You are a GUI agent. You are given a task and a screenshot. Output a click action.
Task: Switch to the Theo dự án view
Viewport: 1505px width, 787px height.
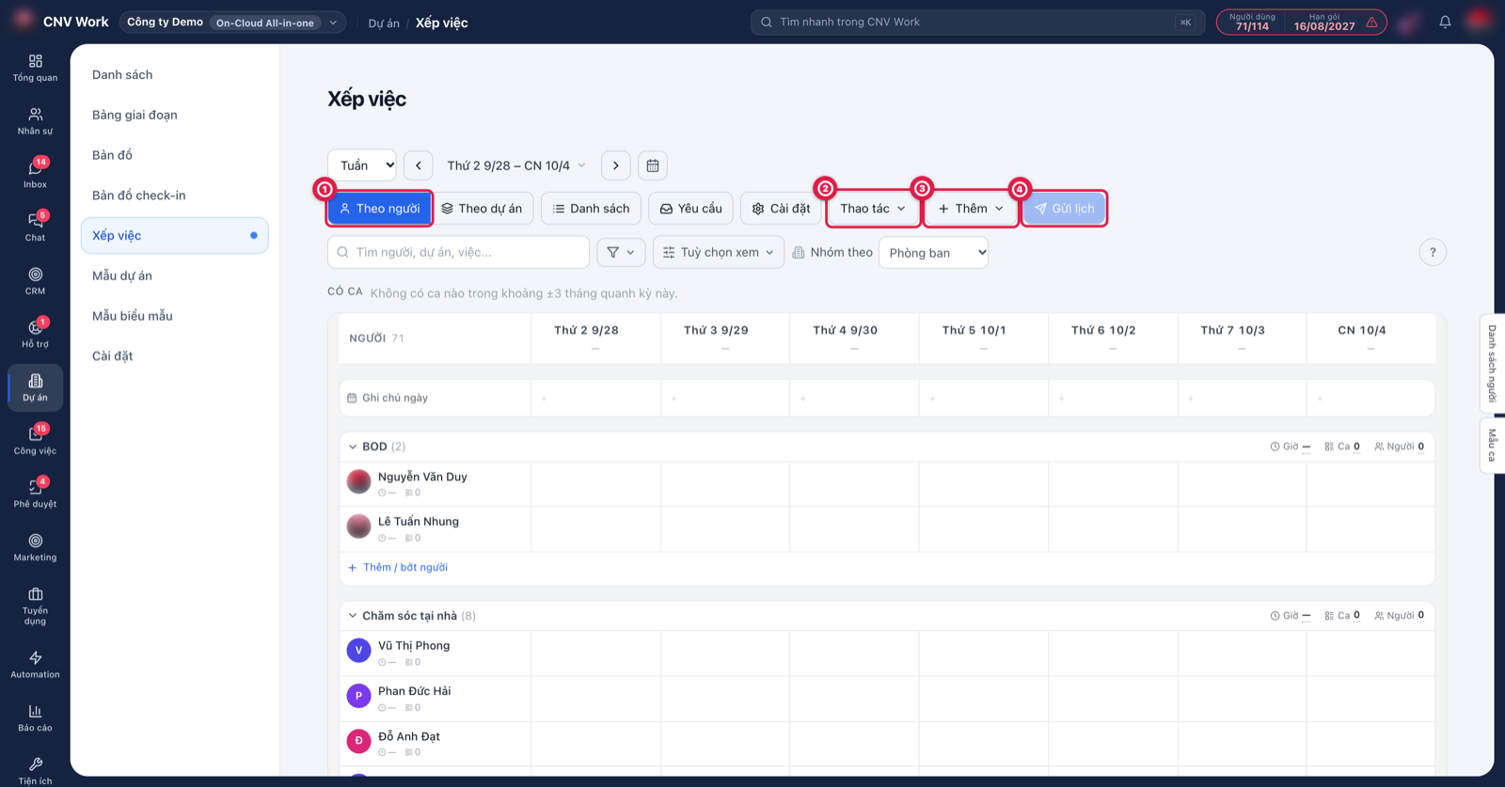coord(482,209)
